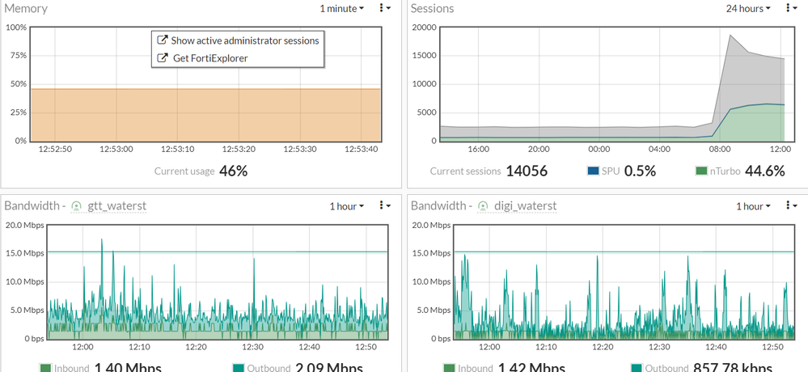The width and height of the screenshot is (808, 372).
Task: Click the 12:53:20 label on the Memory chart axis
Action: coord(239,149)
